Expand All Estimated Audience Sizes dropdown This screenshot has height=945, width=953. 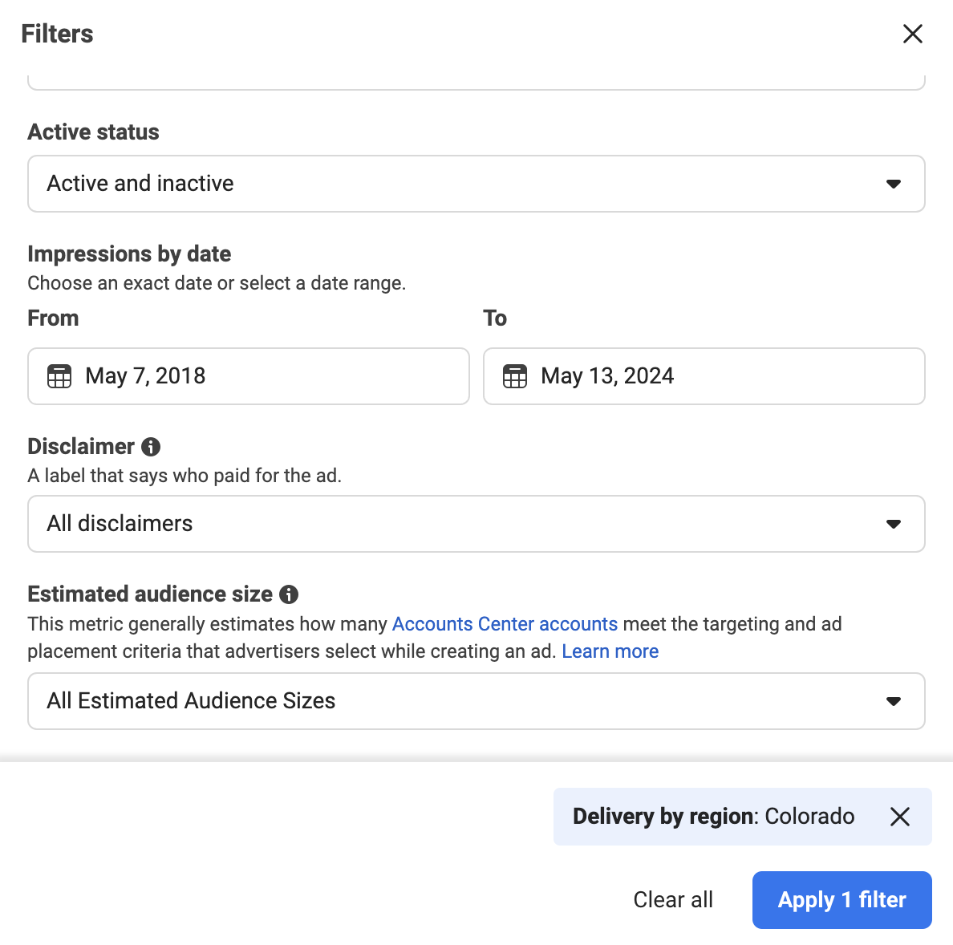(x=476, y=701)
